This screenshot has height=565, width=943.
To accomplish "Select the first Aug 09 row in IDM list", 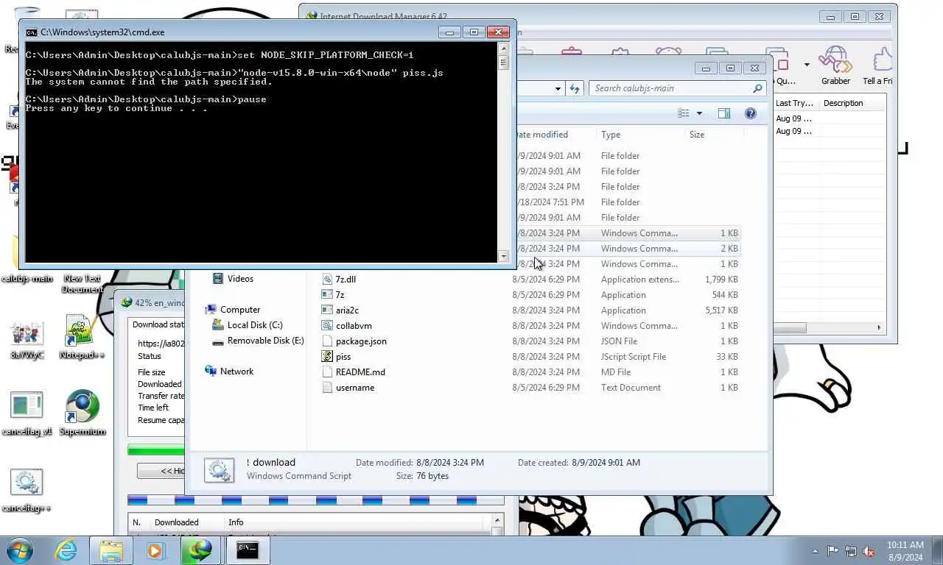I will 829,118.
